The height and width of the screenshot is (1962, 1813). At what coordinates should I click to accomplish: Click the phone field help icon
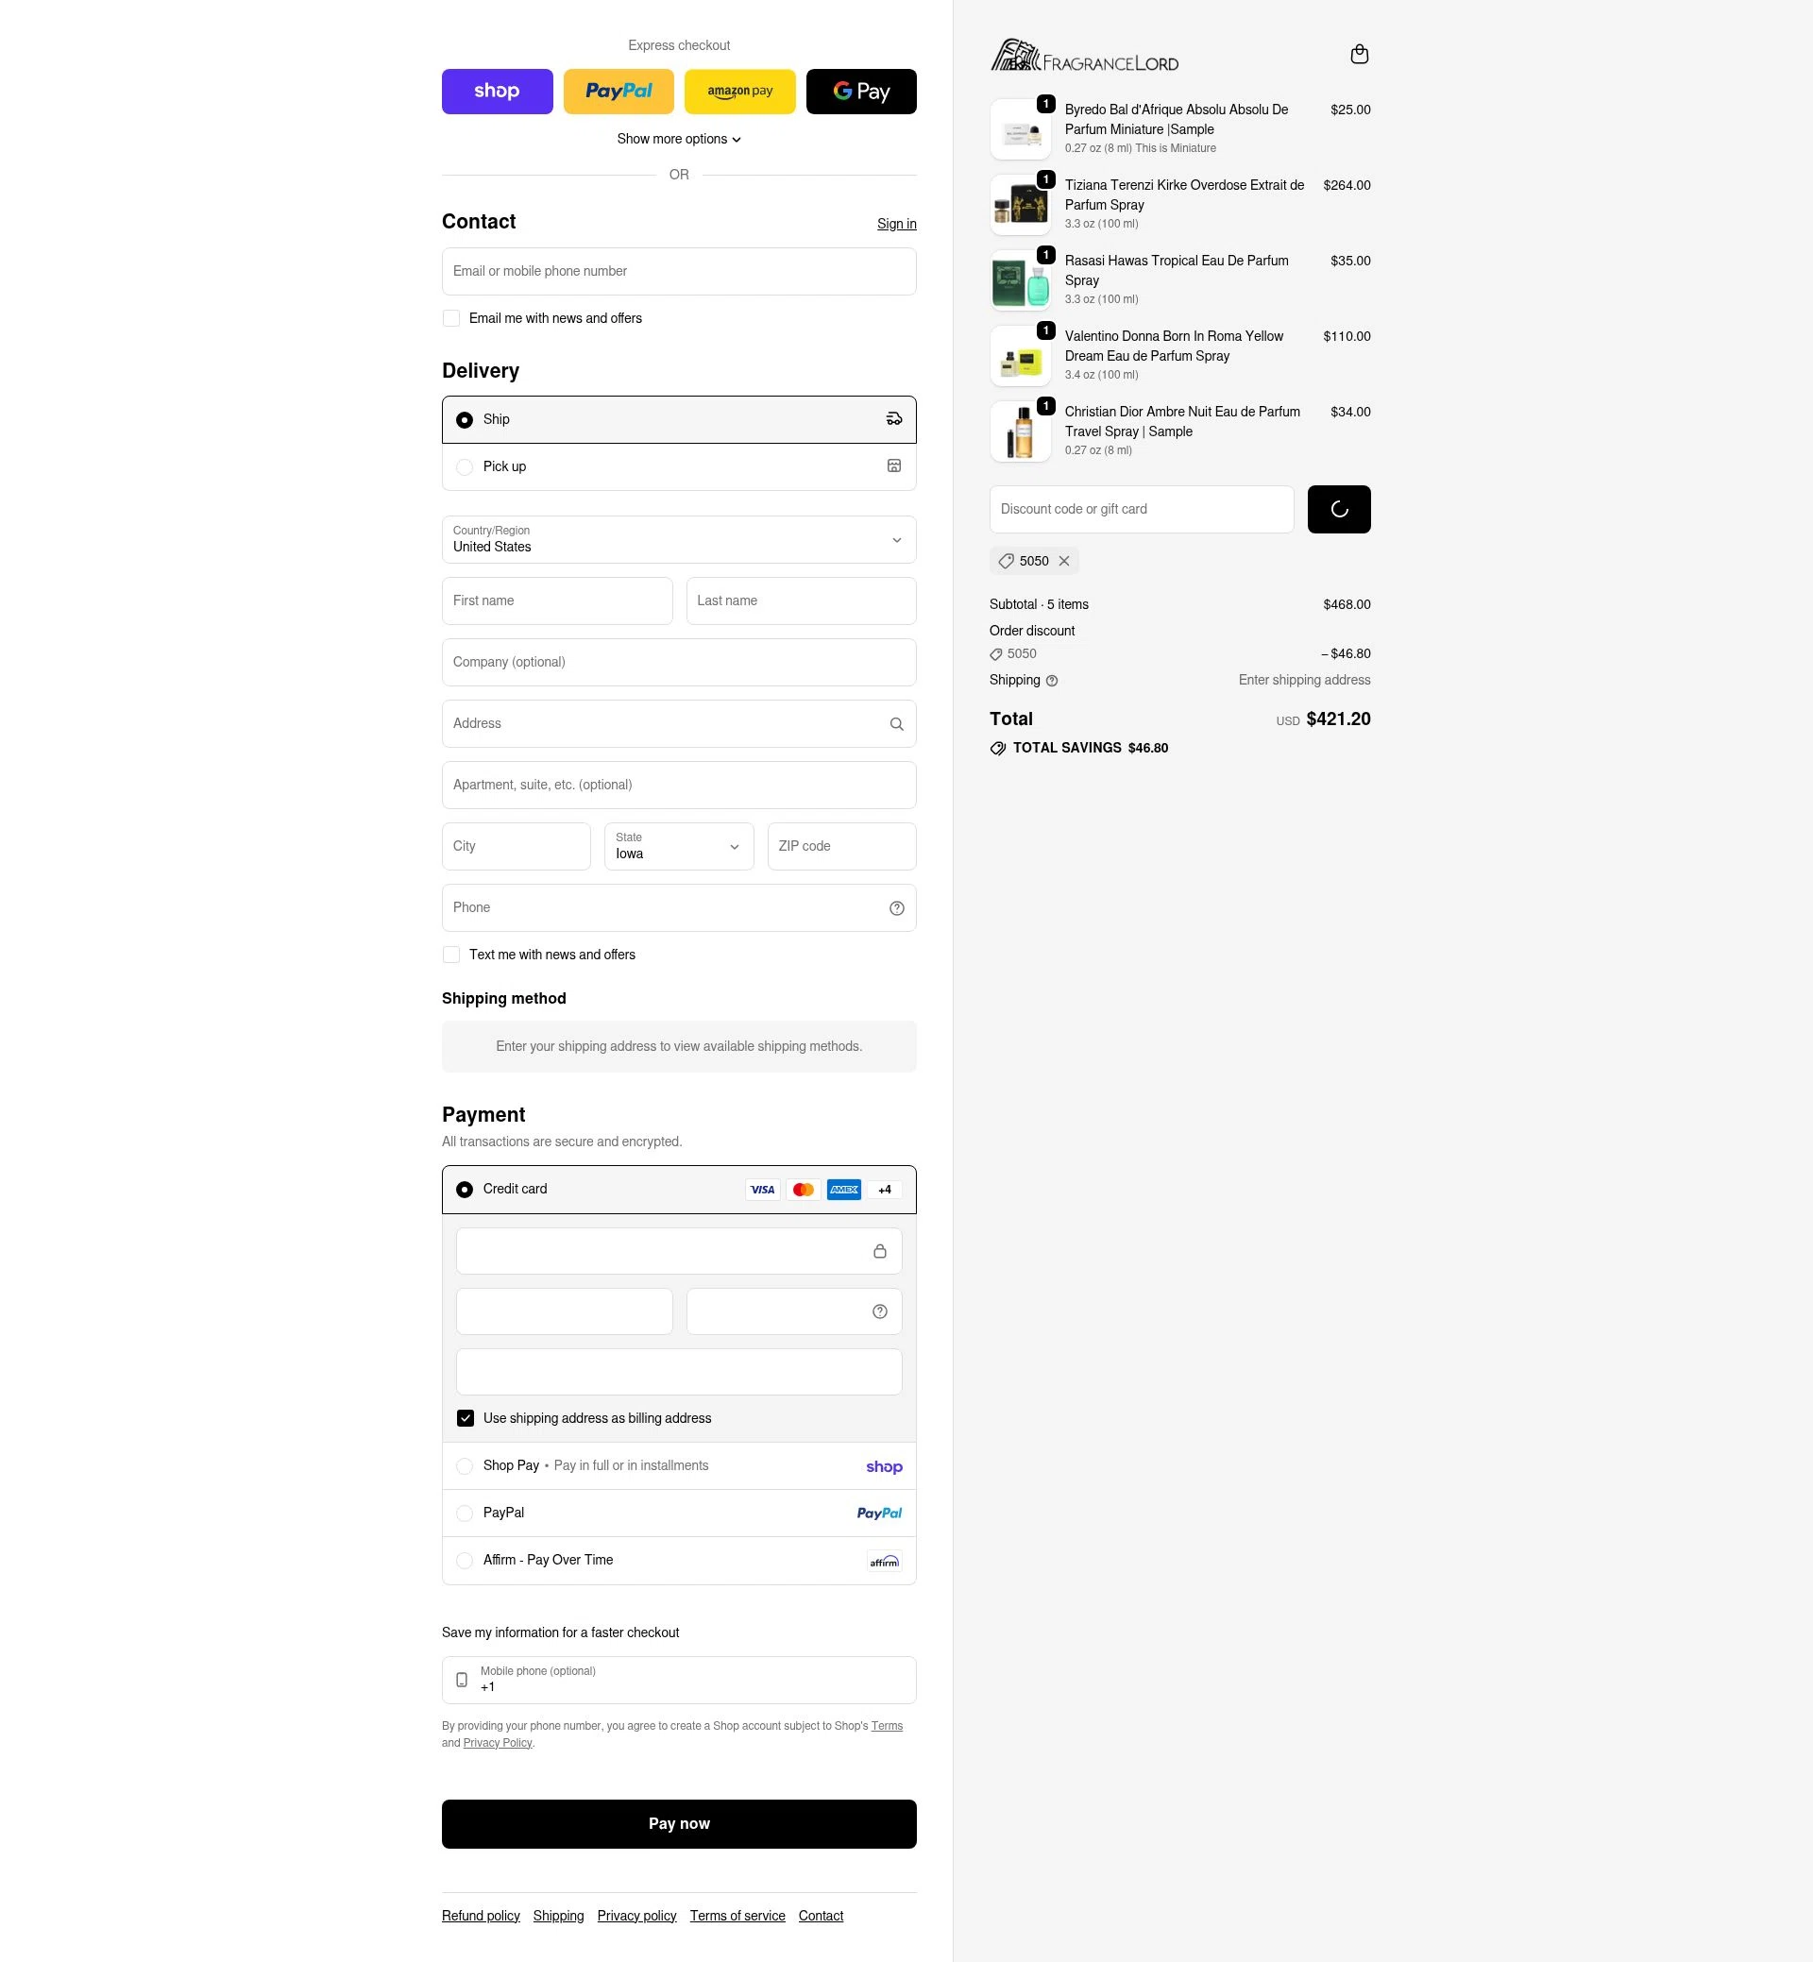point(896,908)
